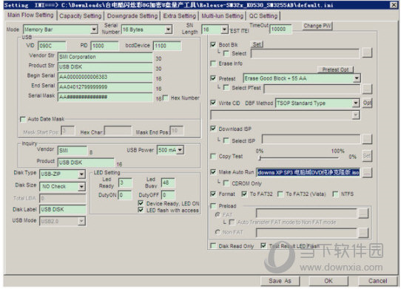Click the Change PW button
Viewport: 401px width, 289px height.
point(317,26)
